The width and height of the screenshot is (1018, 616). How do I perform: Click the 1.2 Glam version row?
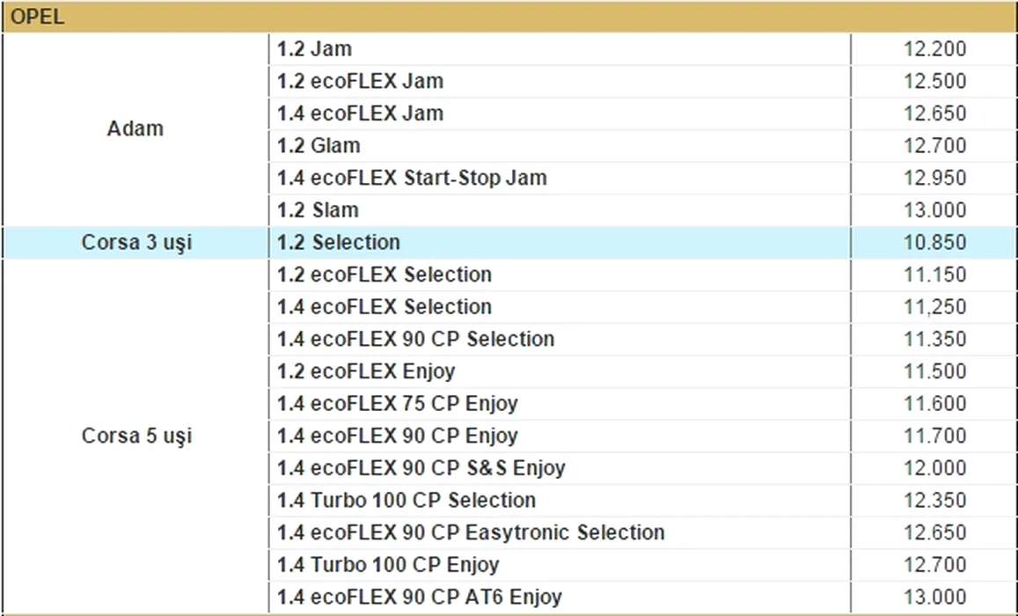click(319, 146)
